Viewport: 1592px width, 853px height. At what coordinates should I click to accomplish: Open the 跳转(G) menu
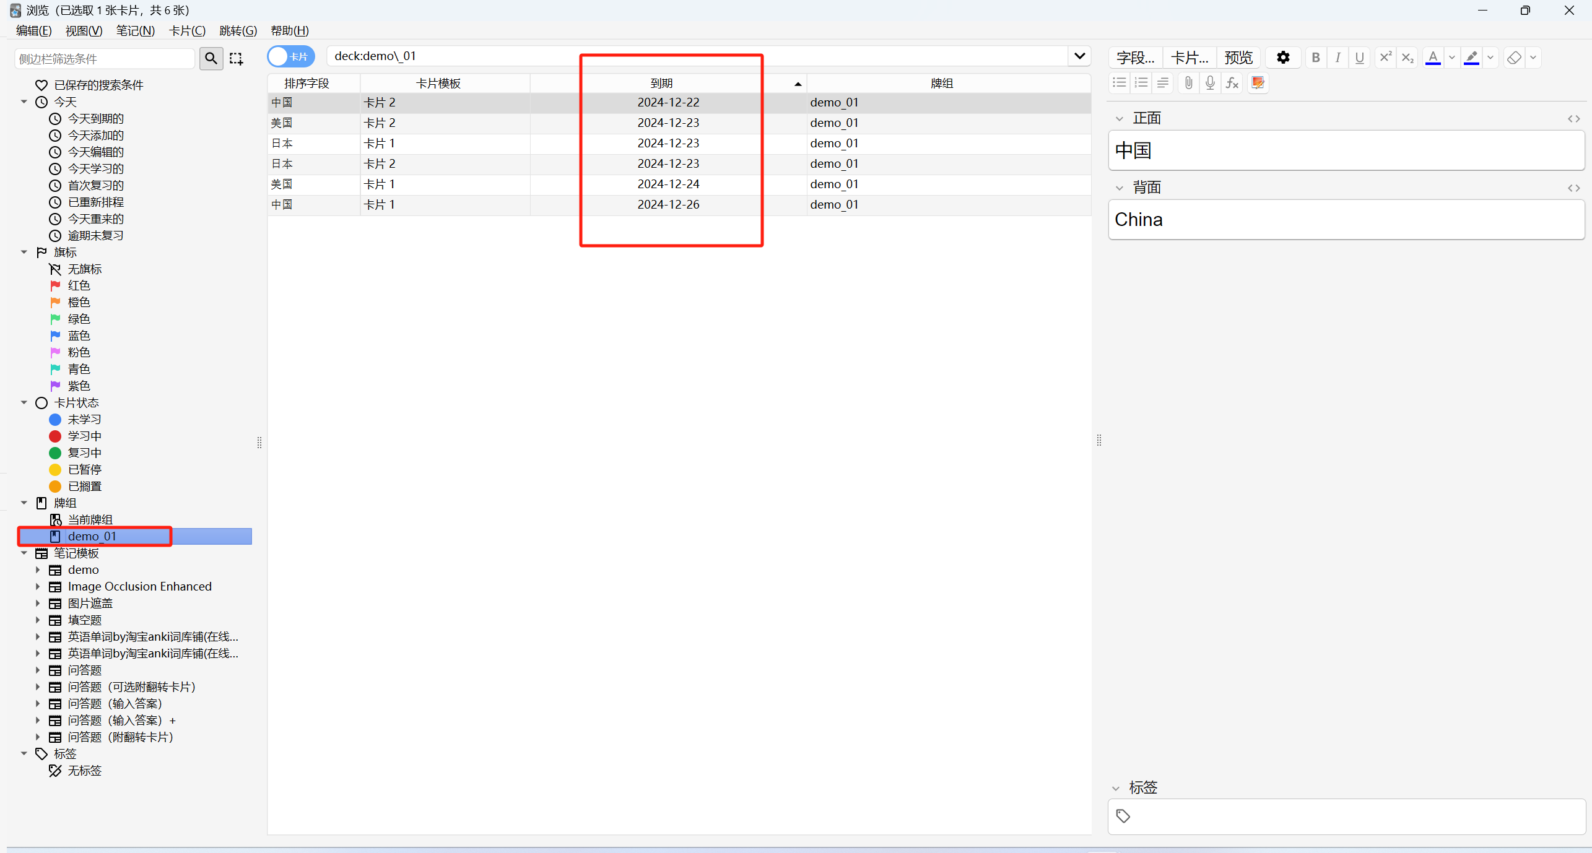coord(238,30)
